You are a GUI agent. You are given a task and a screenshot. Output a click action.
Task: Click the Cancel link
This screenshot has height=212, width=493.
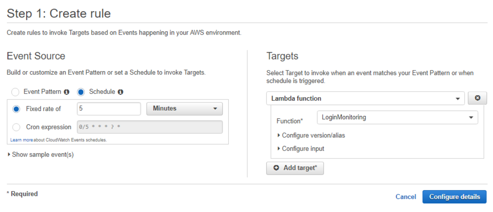point(406,197)
